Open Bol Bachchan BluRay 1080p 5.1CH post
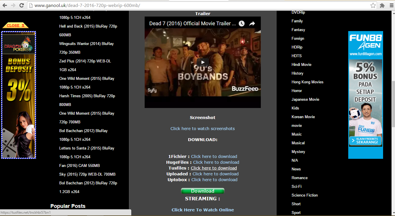 [83, 135]
